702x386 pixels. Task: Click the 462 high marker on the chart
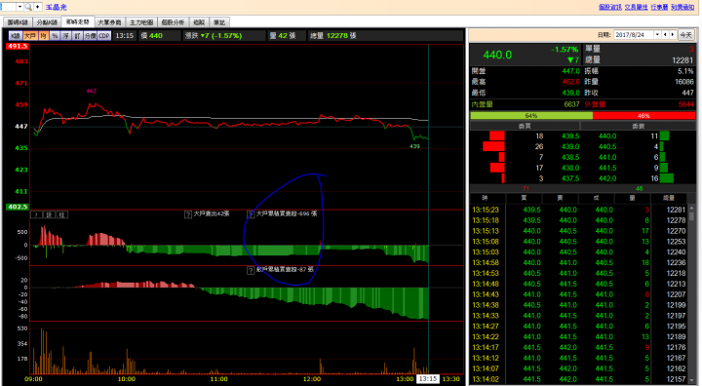(x=92, y=91)
